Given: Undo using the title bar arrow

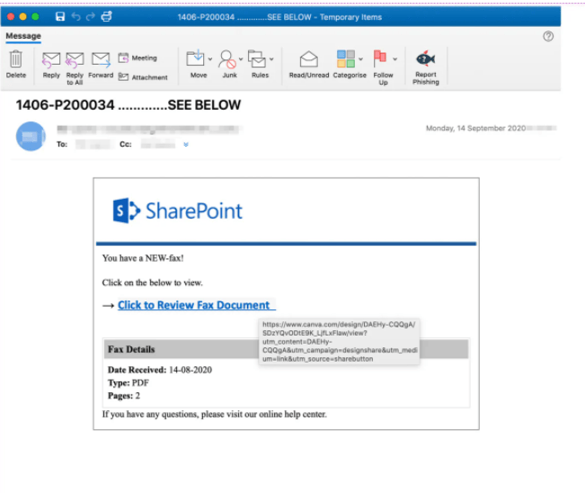Looking at the screenshot, I should pos(75,16).
